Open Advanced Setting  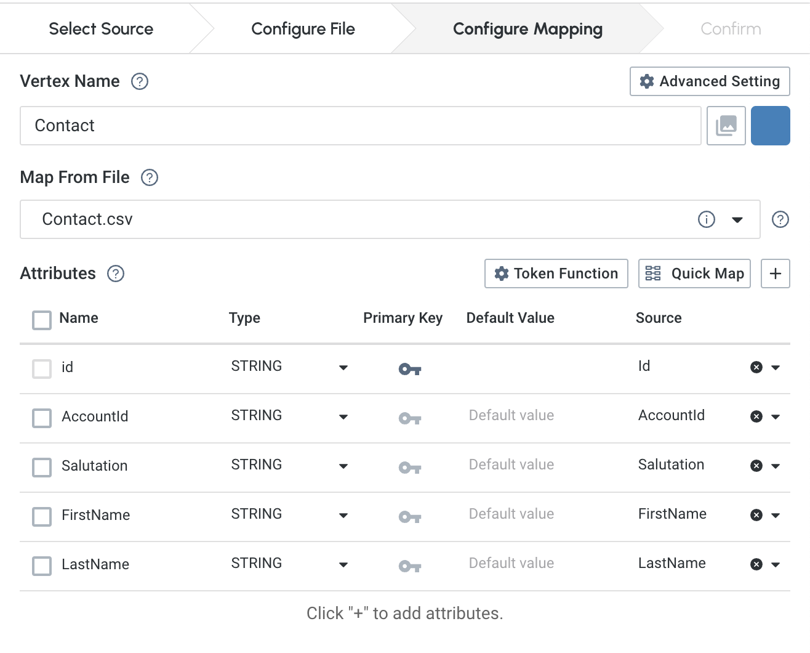click(709, 81)
